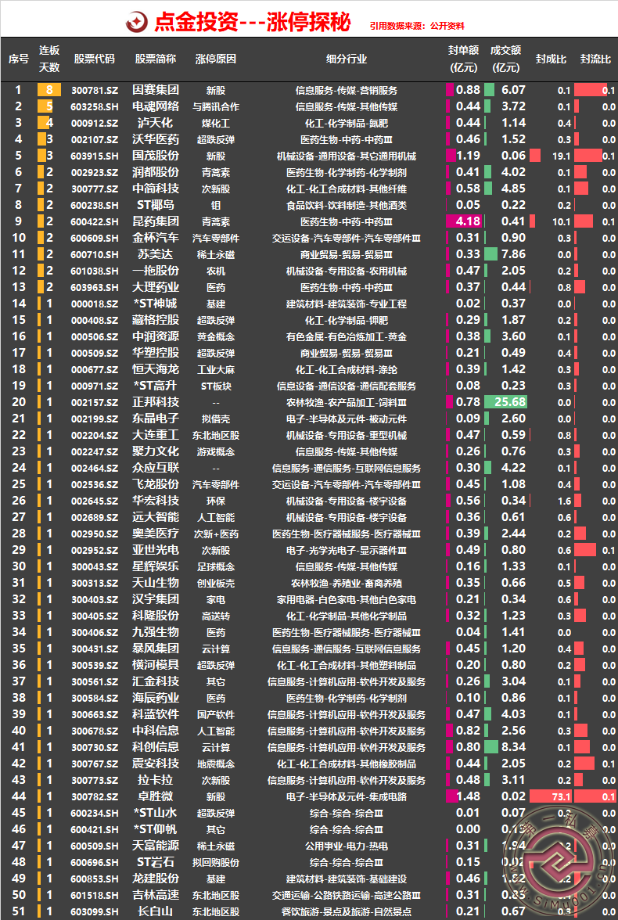Select the 细分行业 column header
The image size is (618, 920).
tap(347, 59)
